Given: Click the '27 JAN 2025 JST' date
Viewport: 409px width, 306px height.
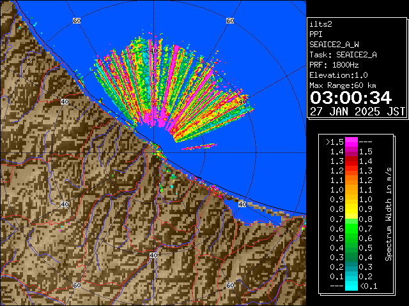Looking at the screenshot, I should point(357,112).
